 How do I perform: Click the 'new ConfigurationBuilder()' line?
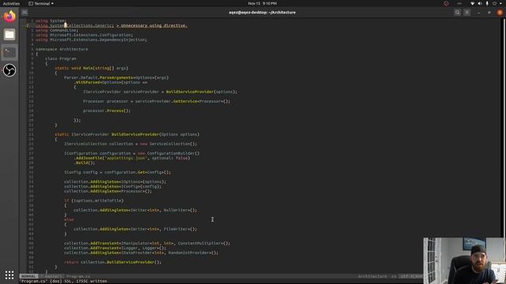(x=132, y=153)
